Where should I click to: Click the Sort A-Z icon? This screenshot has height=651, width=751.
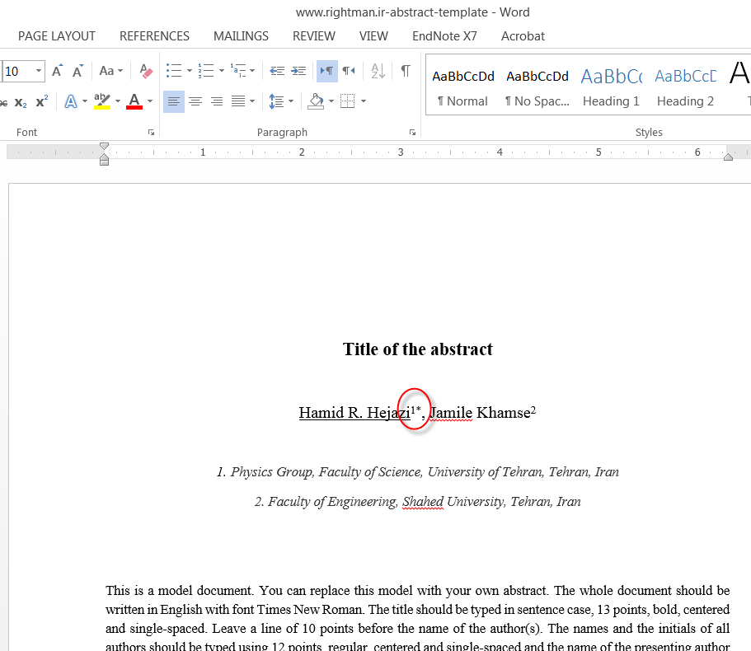coord(378,72)
